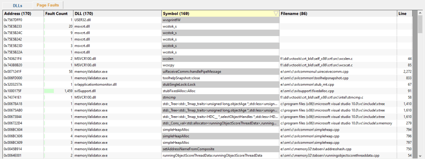Click the Filename (86) column header

click(338, 14)
